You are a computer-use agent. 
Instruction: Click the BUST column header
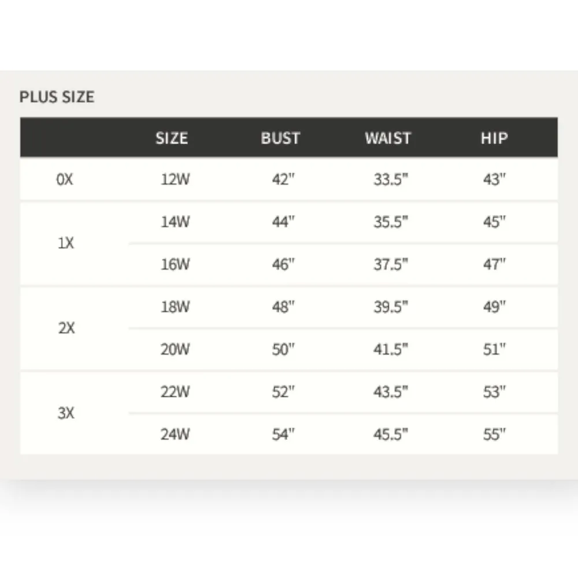(280, 138)
